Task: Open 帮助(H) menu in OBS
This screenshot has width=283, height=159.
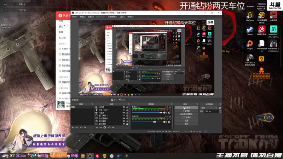Action: point(131,17)
